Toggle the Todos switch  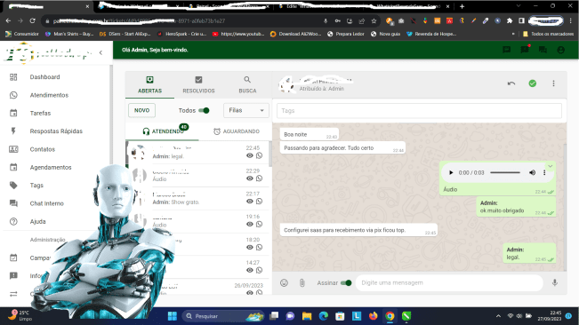pyautogui.click(x=204, y=110)
